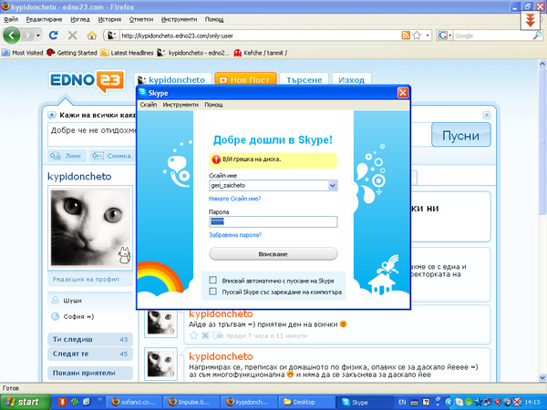The height and width of the screenshot is (410, 547).
Task: Click Забравена парола? link
Action: [235, 235]
